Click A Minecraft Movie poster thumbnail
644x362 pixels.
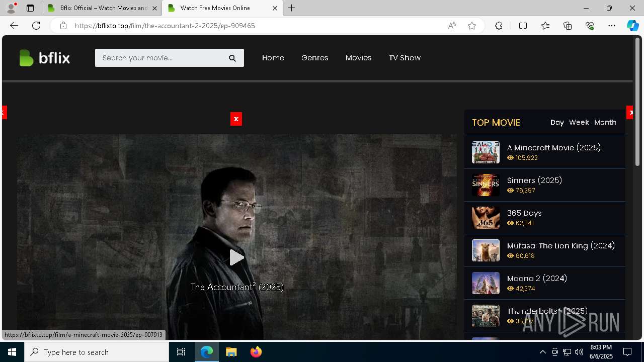[x=486, y=152]
